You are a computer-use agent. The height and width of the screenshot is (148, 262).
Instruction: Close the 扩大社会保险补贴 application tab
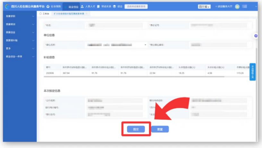coord(87,14)
